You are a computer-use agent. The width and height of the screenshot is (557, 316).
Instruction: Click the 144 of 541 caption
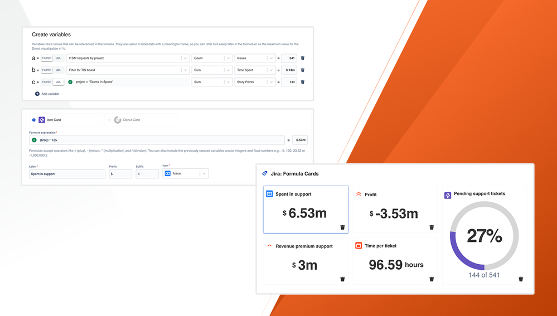pyautogui.click(x=484, y=275)
